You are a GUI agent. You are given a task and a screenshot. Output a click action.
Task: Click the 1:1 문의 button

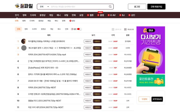tap(144, 99)
